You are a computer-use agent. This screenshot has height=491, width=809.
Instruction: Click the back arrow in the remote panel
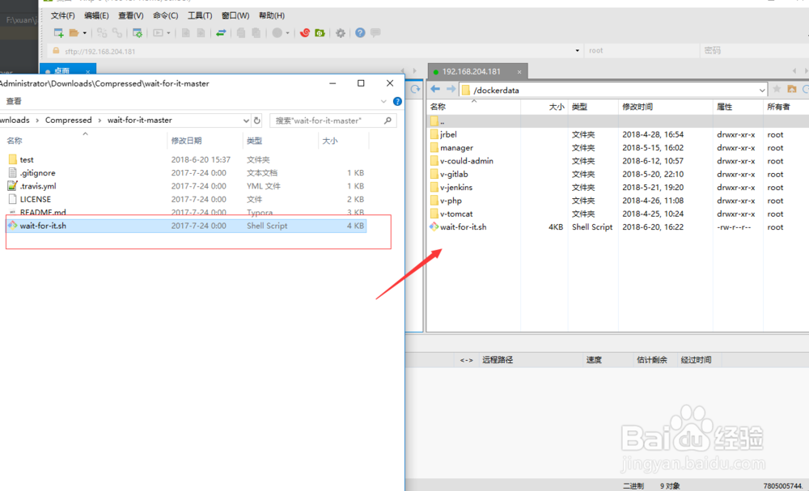pos(434,89)
